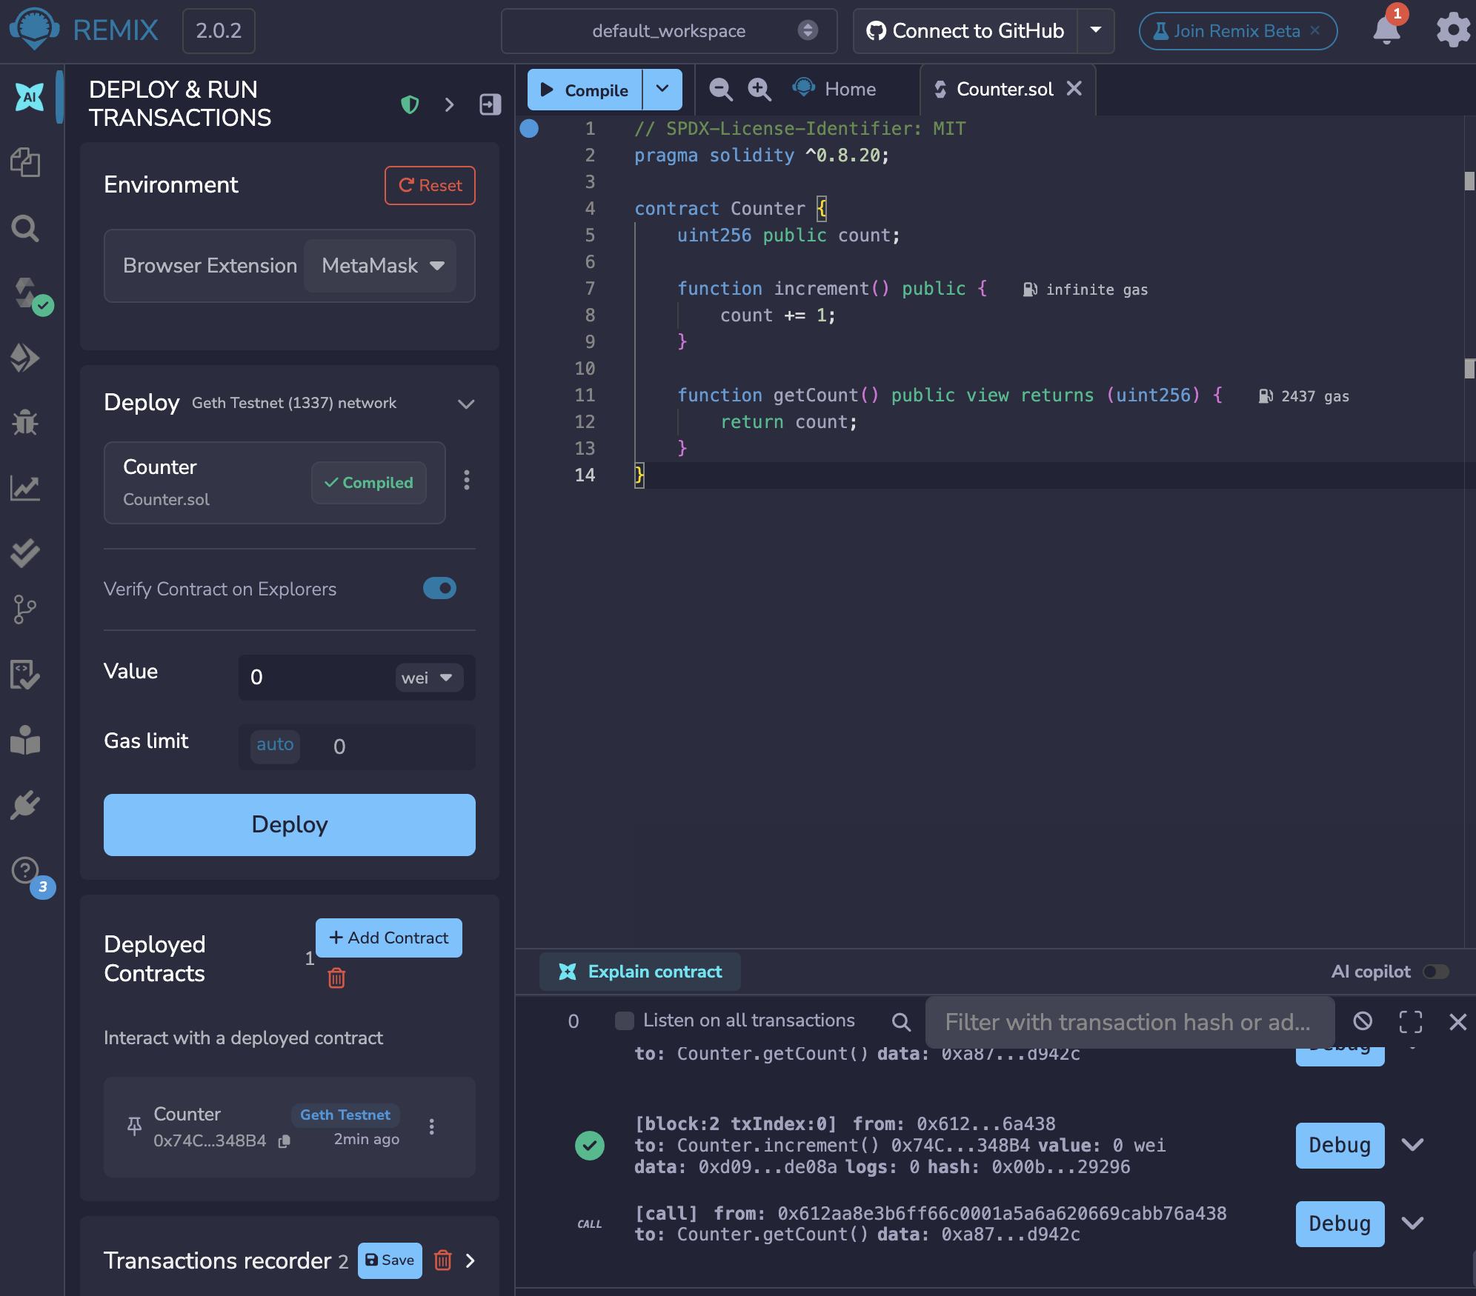Open the Debugger bug sidebar icon
Screen dimensions: 1476x1296
coord(26,422)
